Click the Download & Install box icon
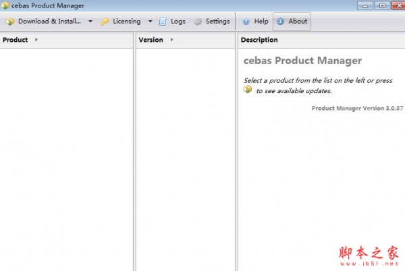The width and height of the screenshot is (405, 271). coord(10,22)
